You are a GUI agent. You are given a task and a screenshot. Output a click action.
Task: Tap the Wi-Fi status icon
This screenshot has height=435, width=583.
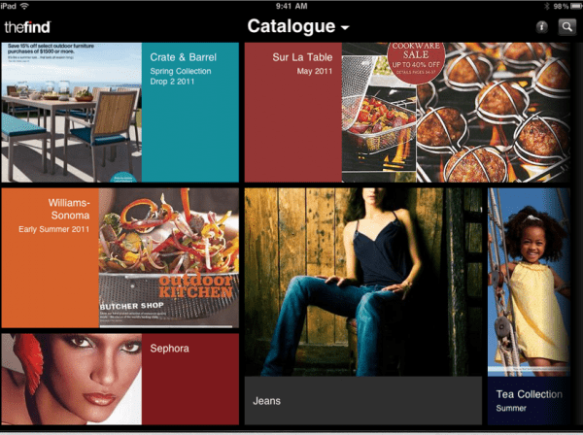tap(24, 6)
